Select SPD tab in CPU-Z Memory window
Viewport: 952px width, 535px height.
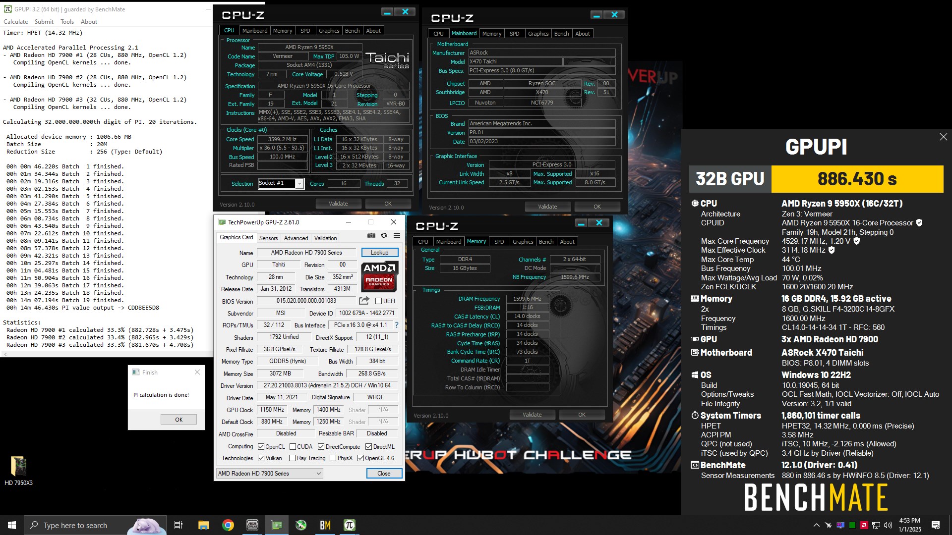click(499, 242)
